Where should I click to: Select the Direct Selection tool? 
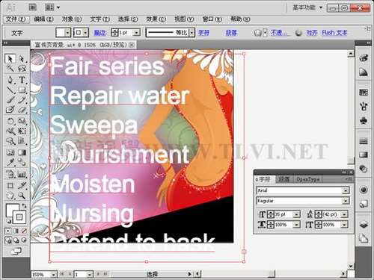22,59
